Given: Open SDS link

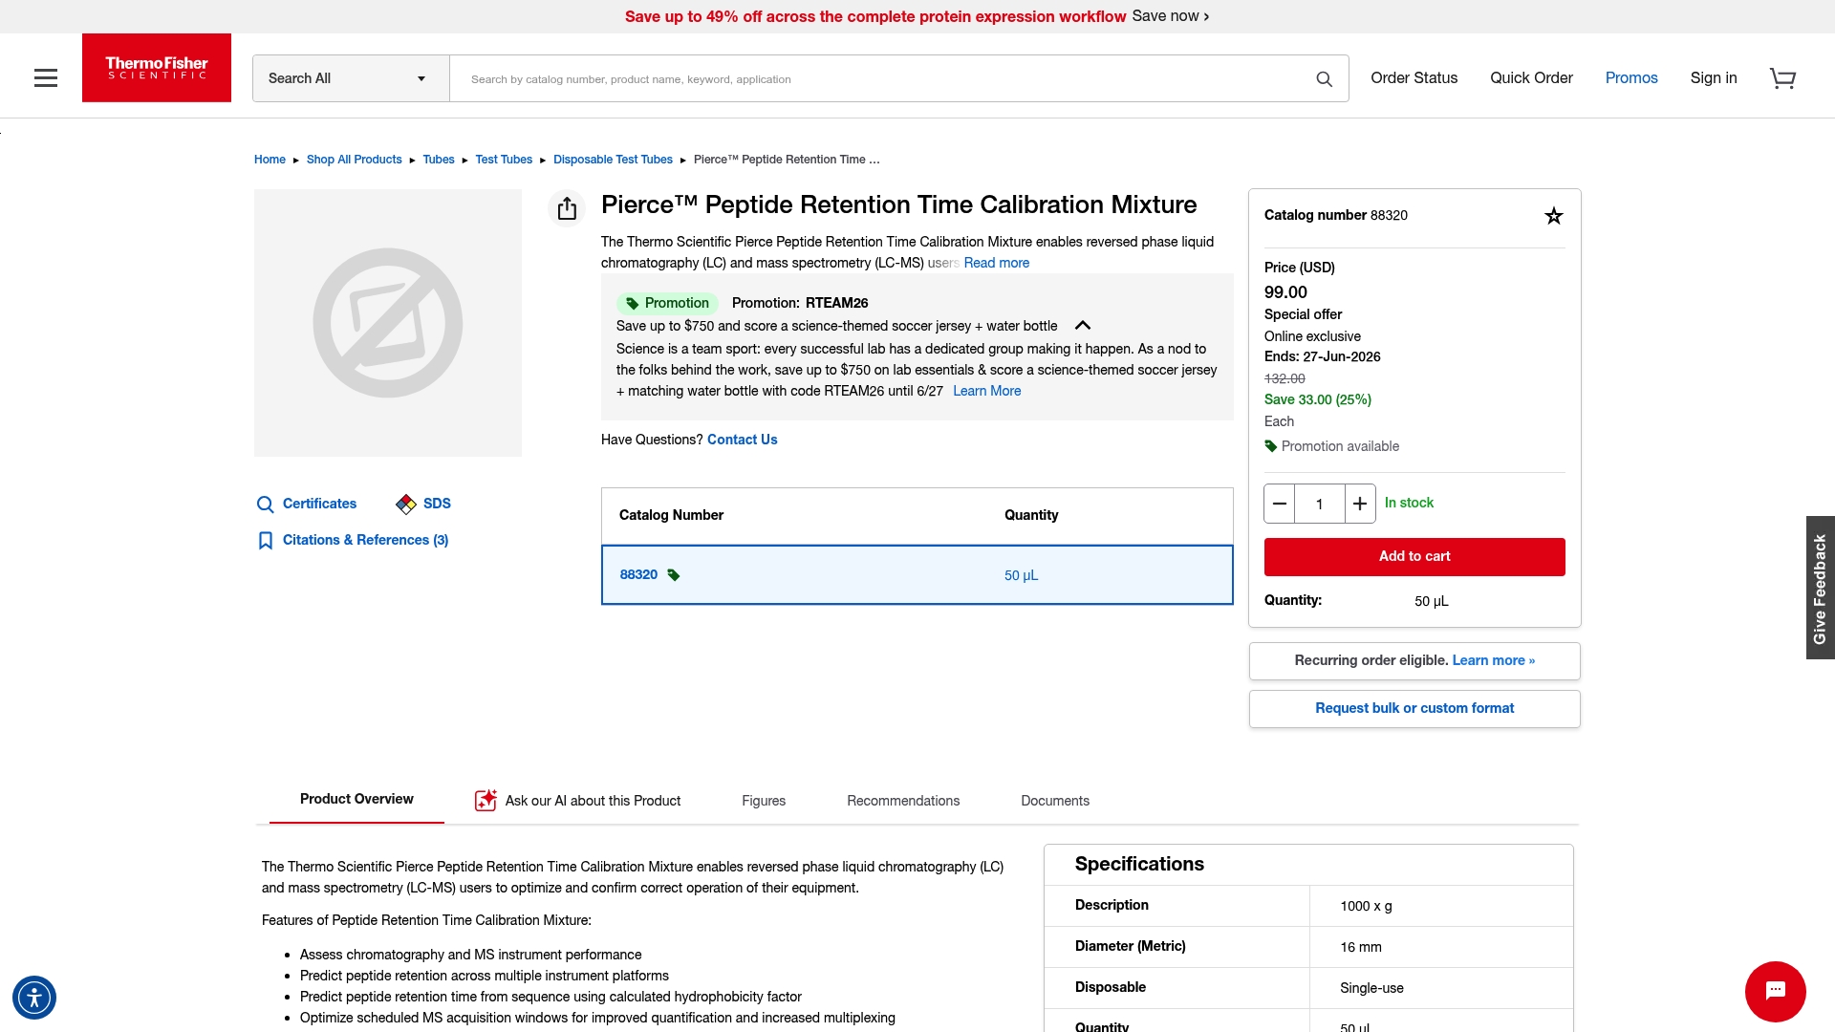Looking at the screenshot, I should tap(437, 504).
